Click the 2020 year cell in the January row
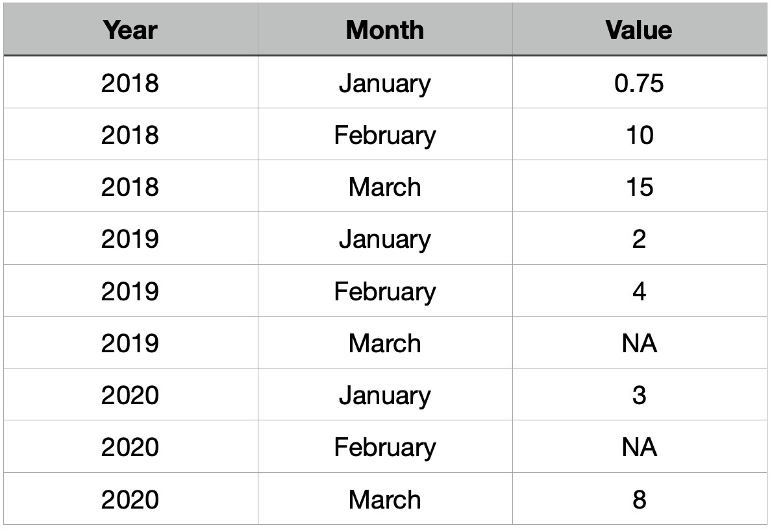Image resolution: width=772 pixels, height=530 pixels. [x=130, y=395]
